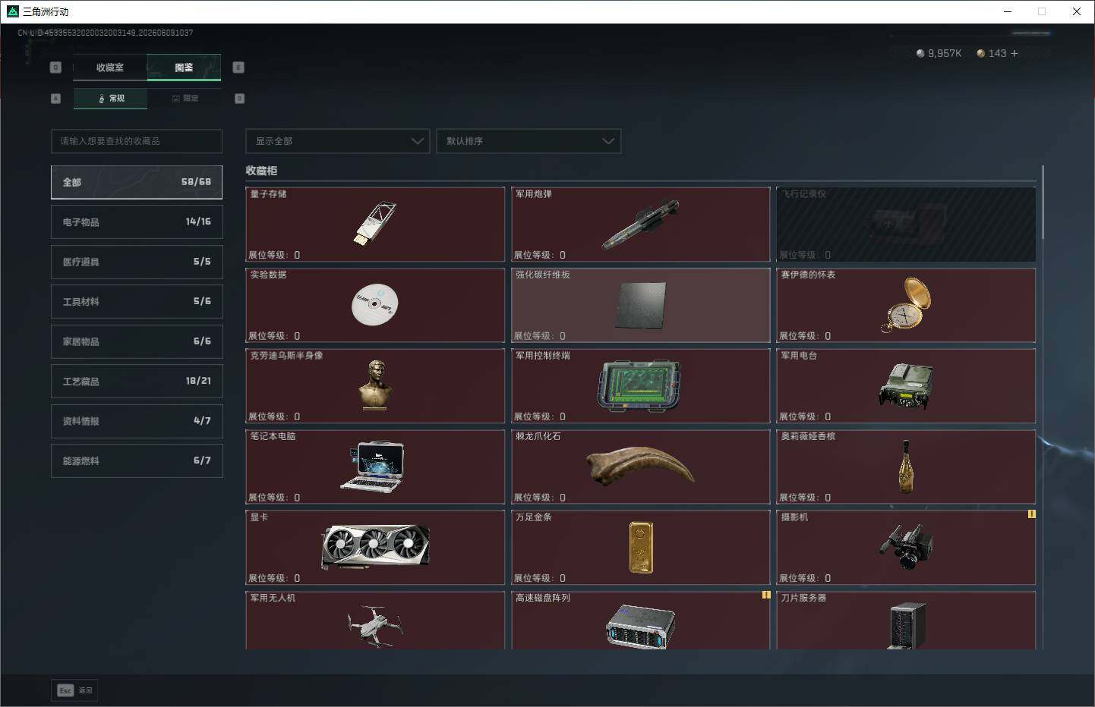Click the Q key hint icon beside tabs
This screenshot has height=707, width=1095.
tap(55, 68)
